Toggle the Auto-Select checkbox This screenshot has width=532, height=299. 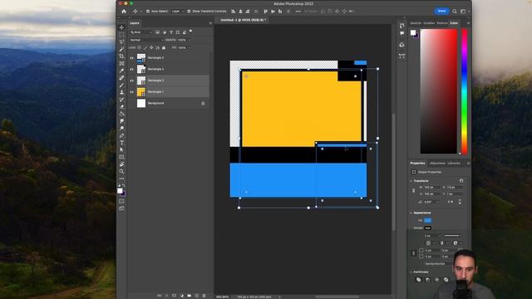pyautogui.click(x=148, y=11)
